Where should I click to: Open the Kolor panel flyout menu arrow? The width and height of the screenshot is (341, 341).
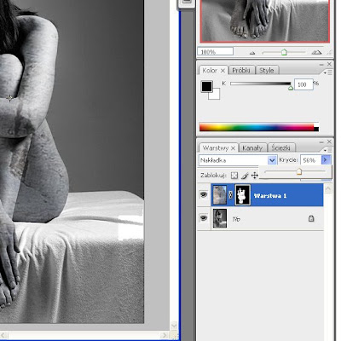(328, 73)
